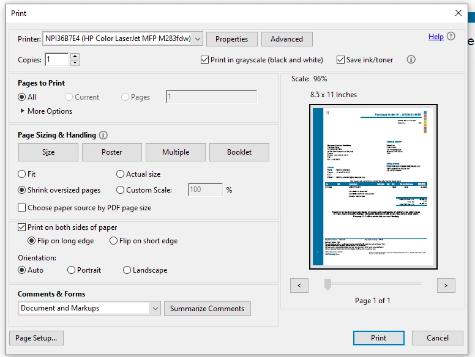Viewport: 475px width, 357px height.
Task: Select the Pages range radio button
Action: [x=125, y=97]
